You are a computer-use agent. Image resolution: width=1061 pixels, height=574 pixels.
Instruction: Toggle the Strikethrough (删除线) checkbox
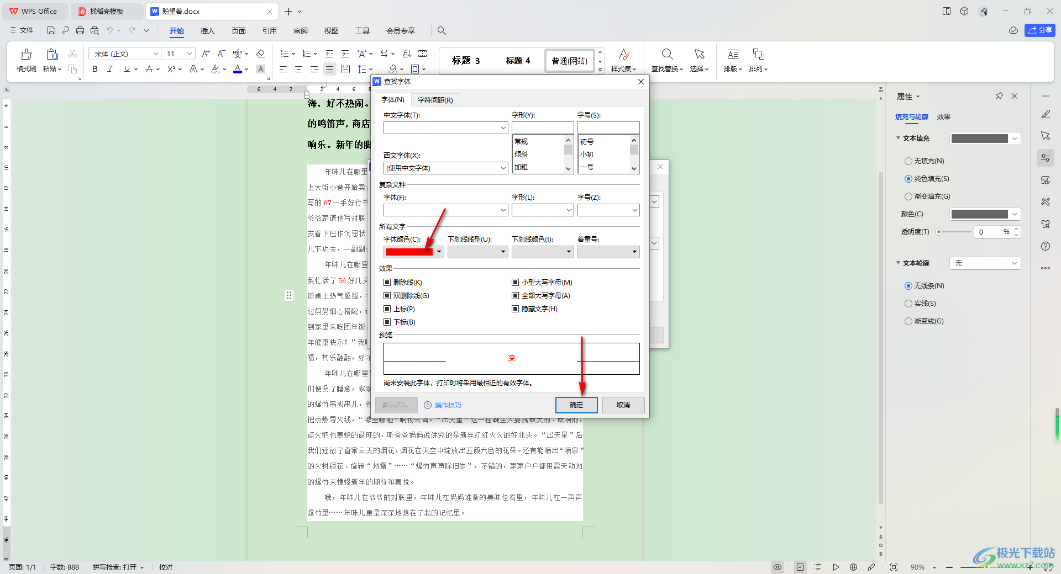pyautogui.click(x=387, y=282)
